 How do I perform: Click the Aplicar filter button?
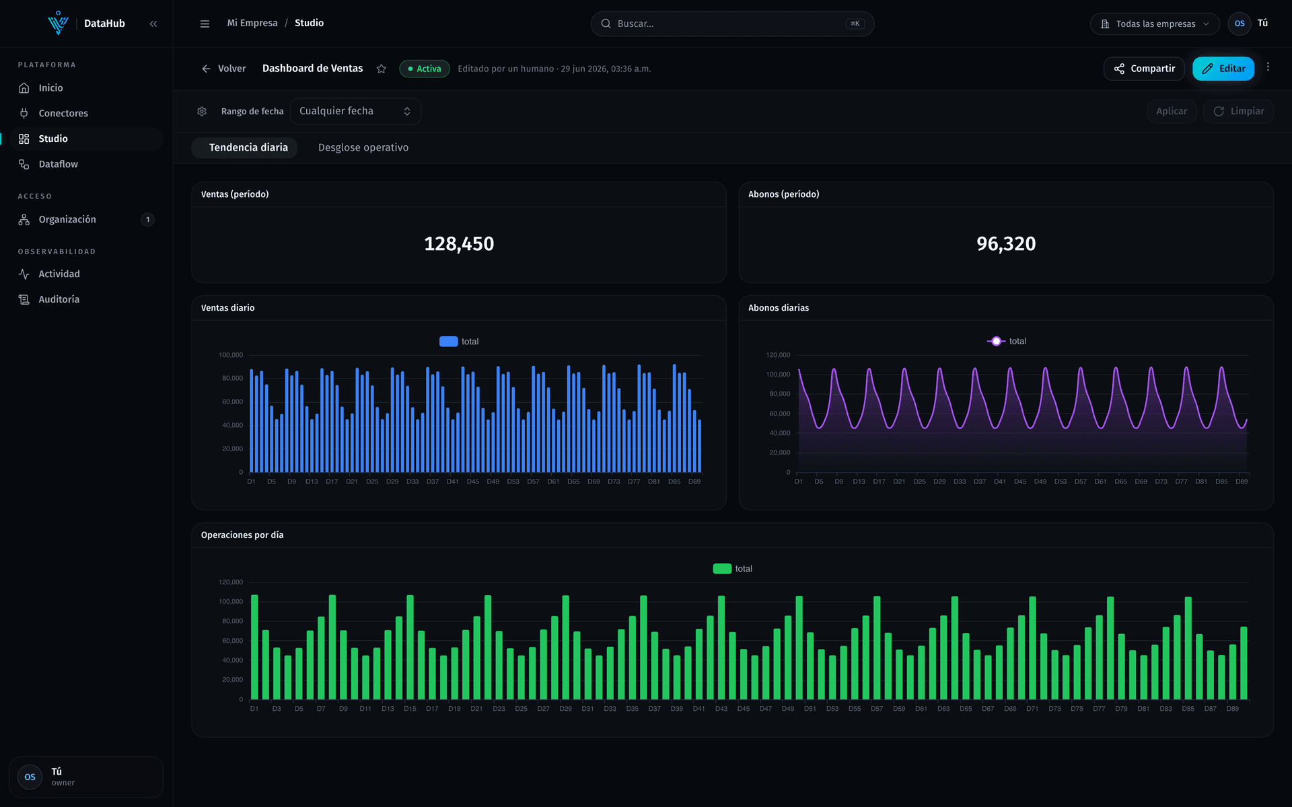(1172, 111)
